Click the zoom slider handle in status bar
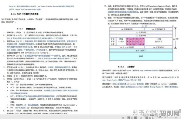This screenshot has height=119, width=181. (x=176, y=118)
